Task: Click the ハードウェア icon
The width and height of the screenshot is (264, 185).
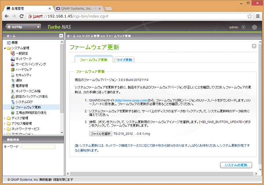Action: (13, 69)
